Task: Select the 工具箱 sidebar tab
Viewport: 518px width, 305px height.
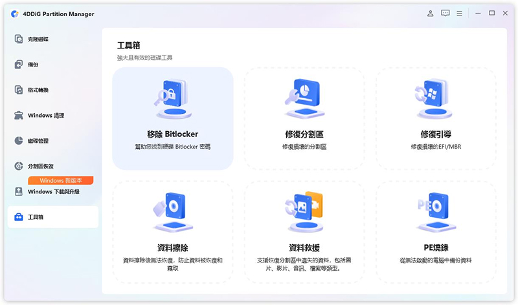Action: [53, 217]
